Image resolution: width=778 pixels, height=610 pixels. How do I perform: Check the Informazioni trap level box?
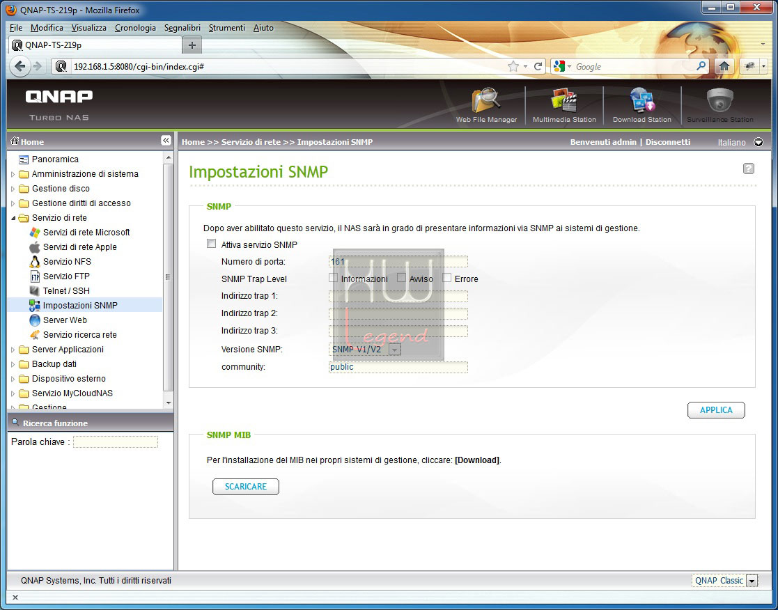[334, 278]
